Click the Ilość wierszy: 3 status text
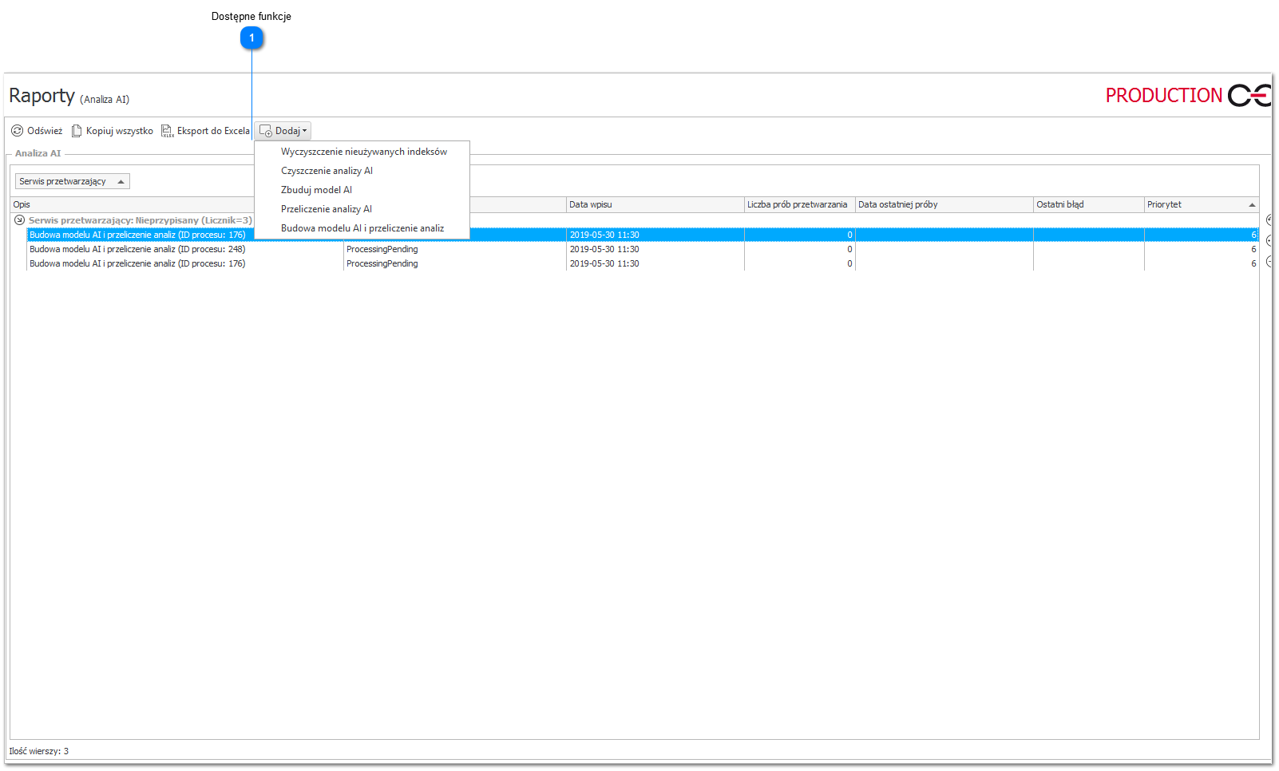This screenshot has height=771, width=1279. pos(39,751)
